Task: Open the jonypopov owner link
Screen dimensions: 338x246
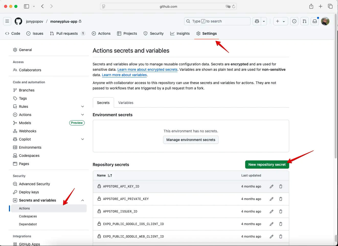Action: pyautogui.click(x=35, y=21)
